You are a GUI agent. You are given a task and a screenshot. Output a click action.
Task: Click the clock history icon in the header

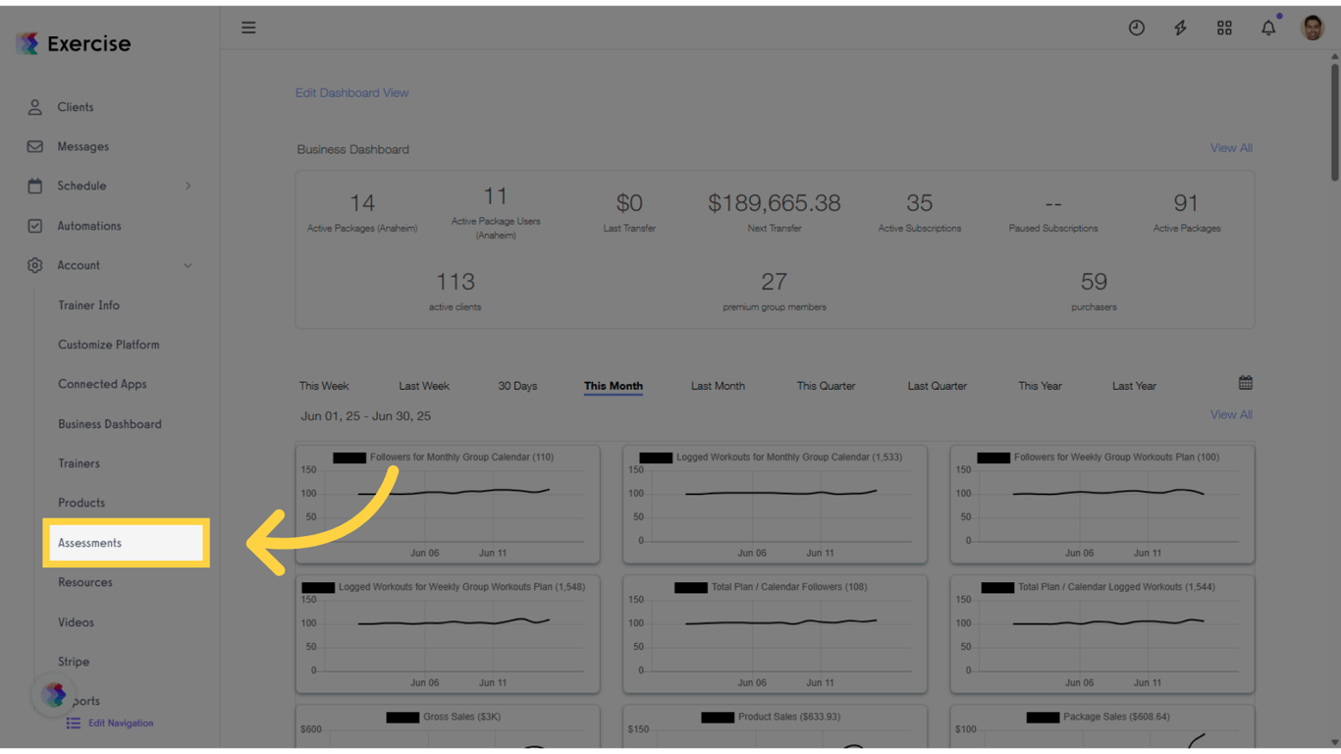click(x=1136, y=27)
